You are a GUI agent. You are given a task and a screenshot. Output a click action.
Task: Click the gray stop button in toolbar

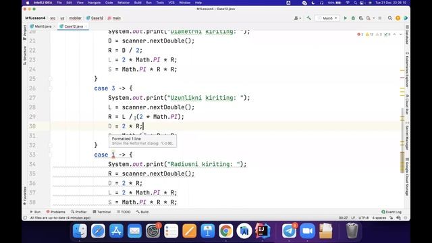(379, 18)
